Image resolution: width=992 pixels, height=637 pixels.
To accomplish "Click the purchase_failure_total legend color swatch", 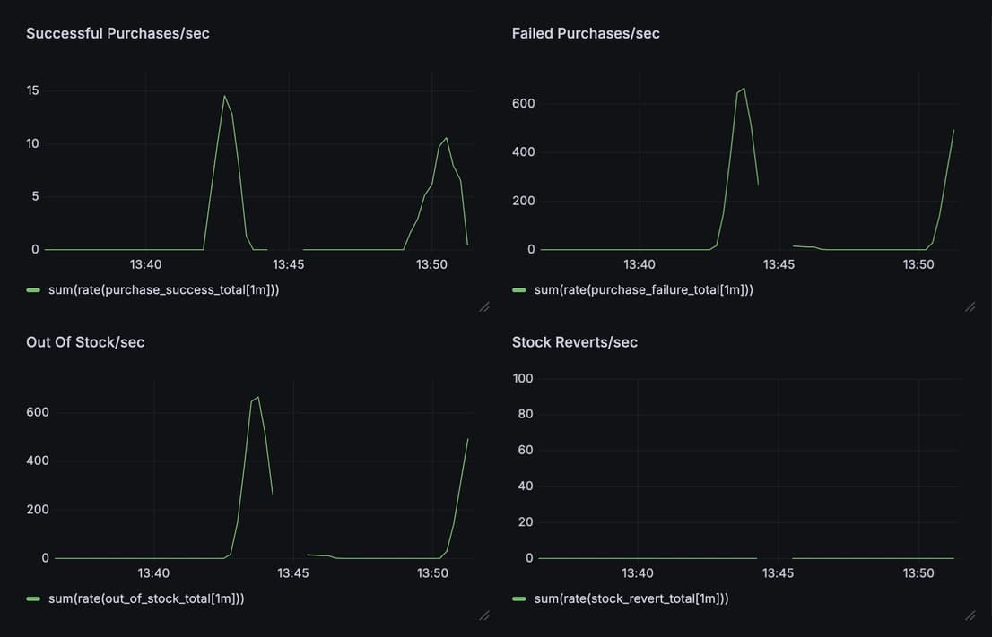I will click(518, 290).
